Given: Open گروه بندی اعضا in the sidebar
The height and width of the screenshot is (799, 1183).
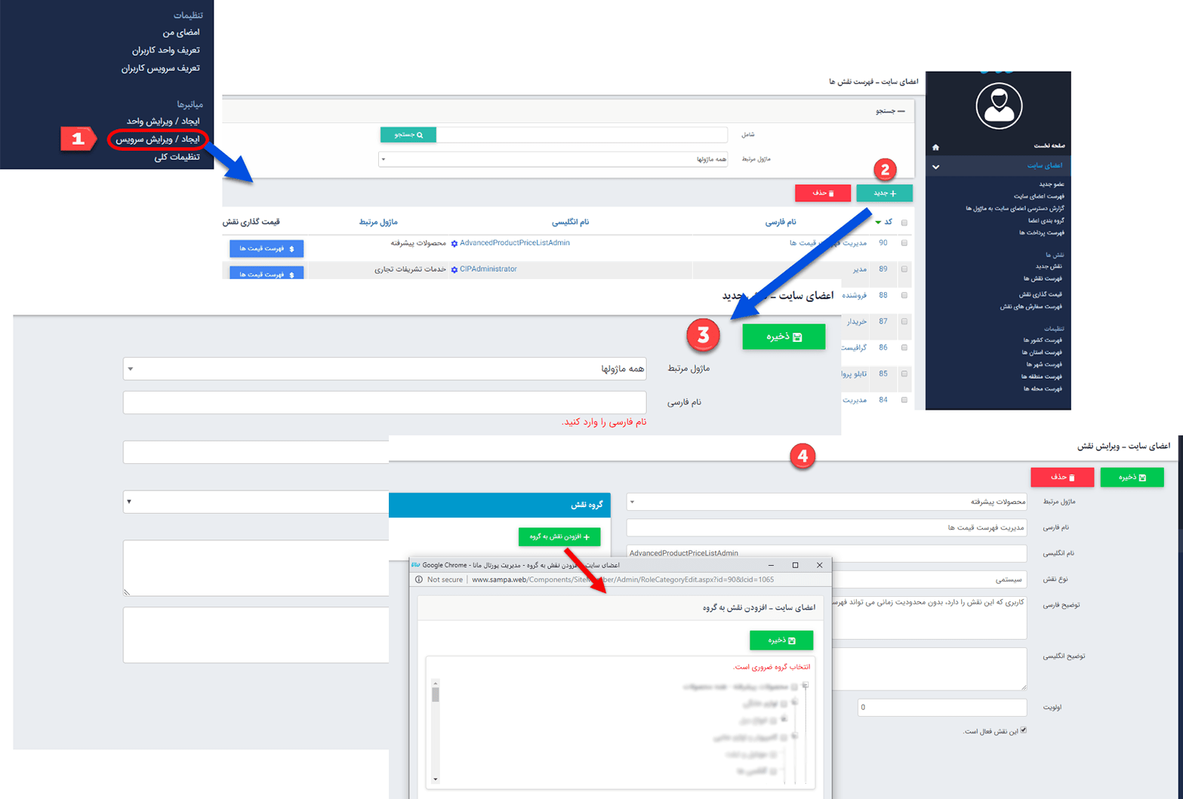Looking at the screenshot, I should pyautogui.click(x=1046, y=220).
